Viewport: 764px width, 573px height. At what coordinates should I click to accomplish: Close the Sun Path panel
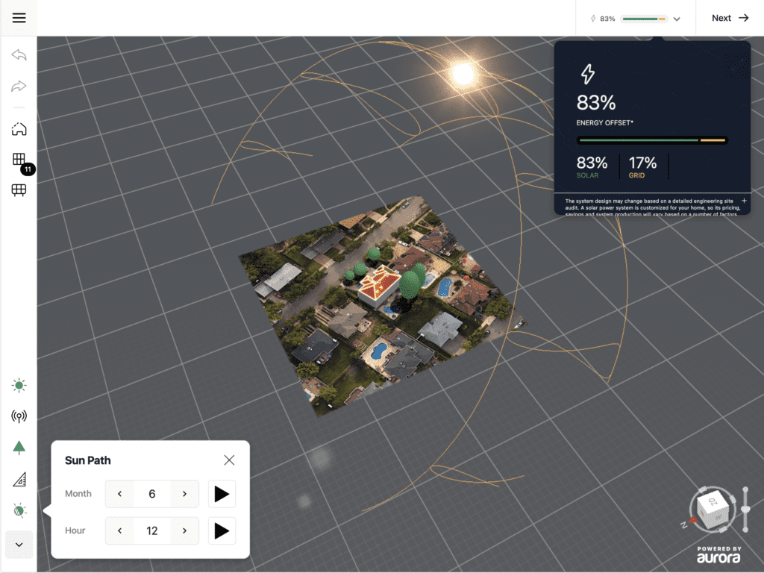[x=229, y=460]
